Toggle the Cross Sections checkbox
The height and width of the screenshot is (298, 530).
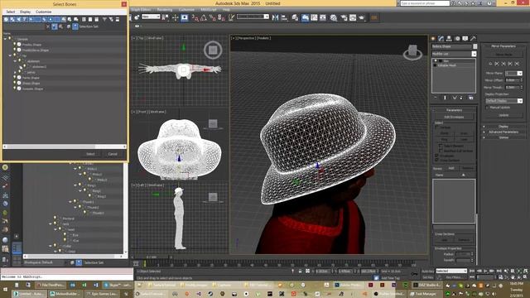tap(436, 160)
